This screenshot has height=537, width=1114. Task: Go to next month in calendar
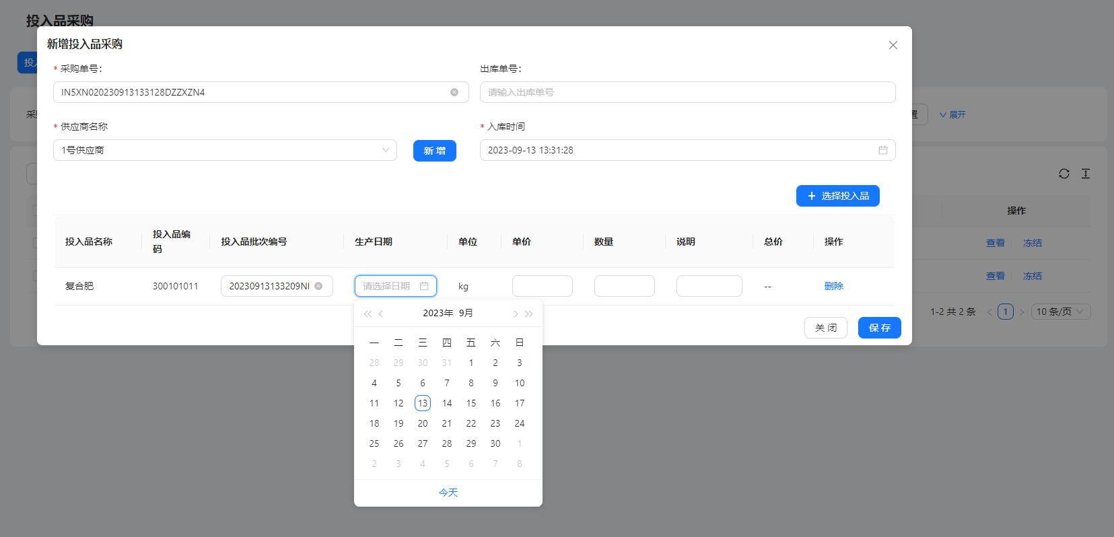click(516, 314)
